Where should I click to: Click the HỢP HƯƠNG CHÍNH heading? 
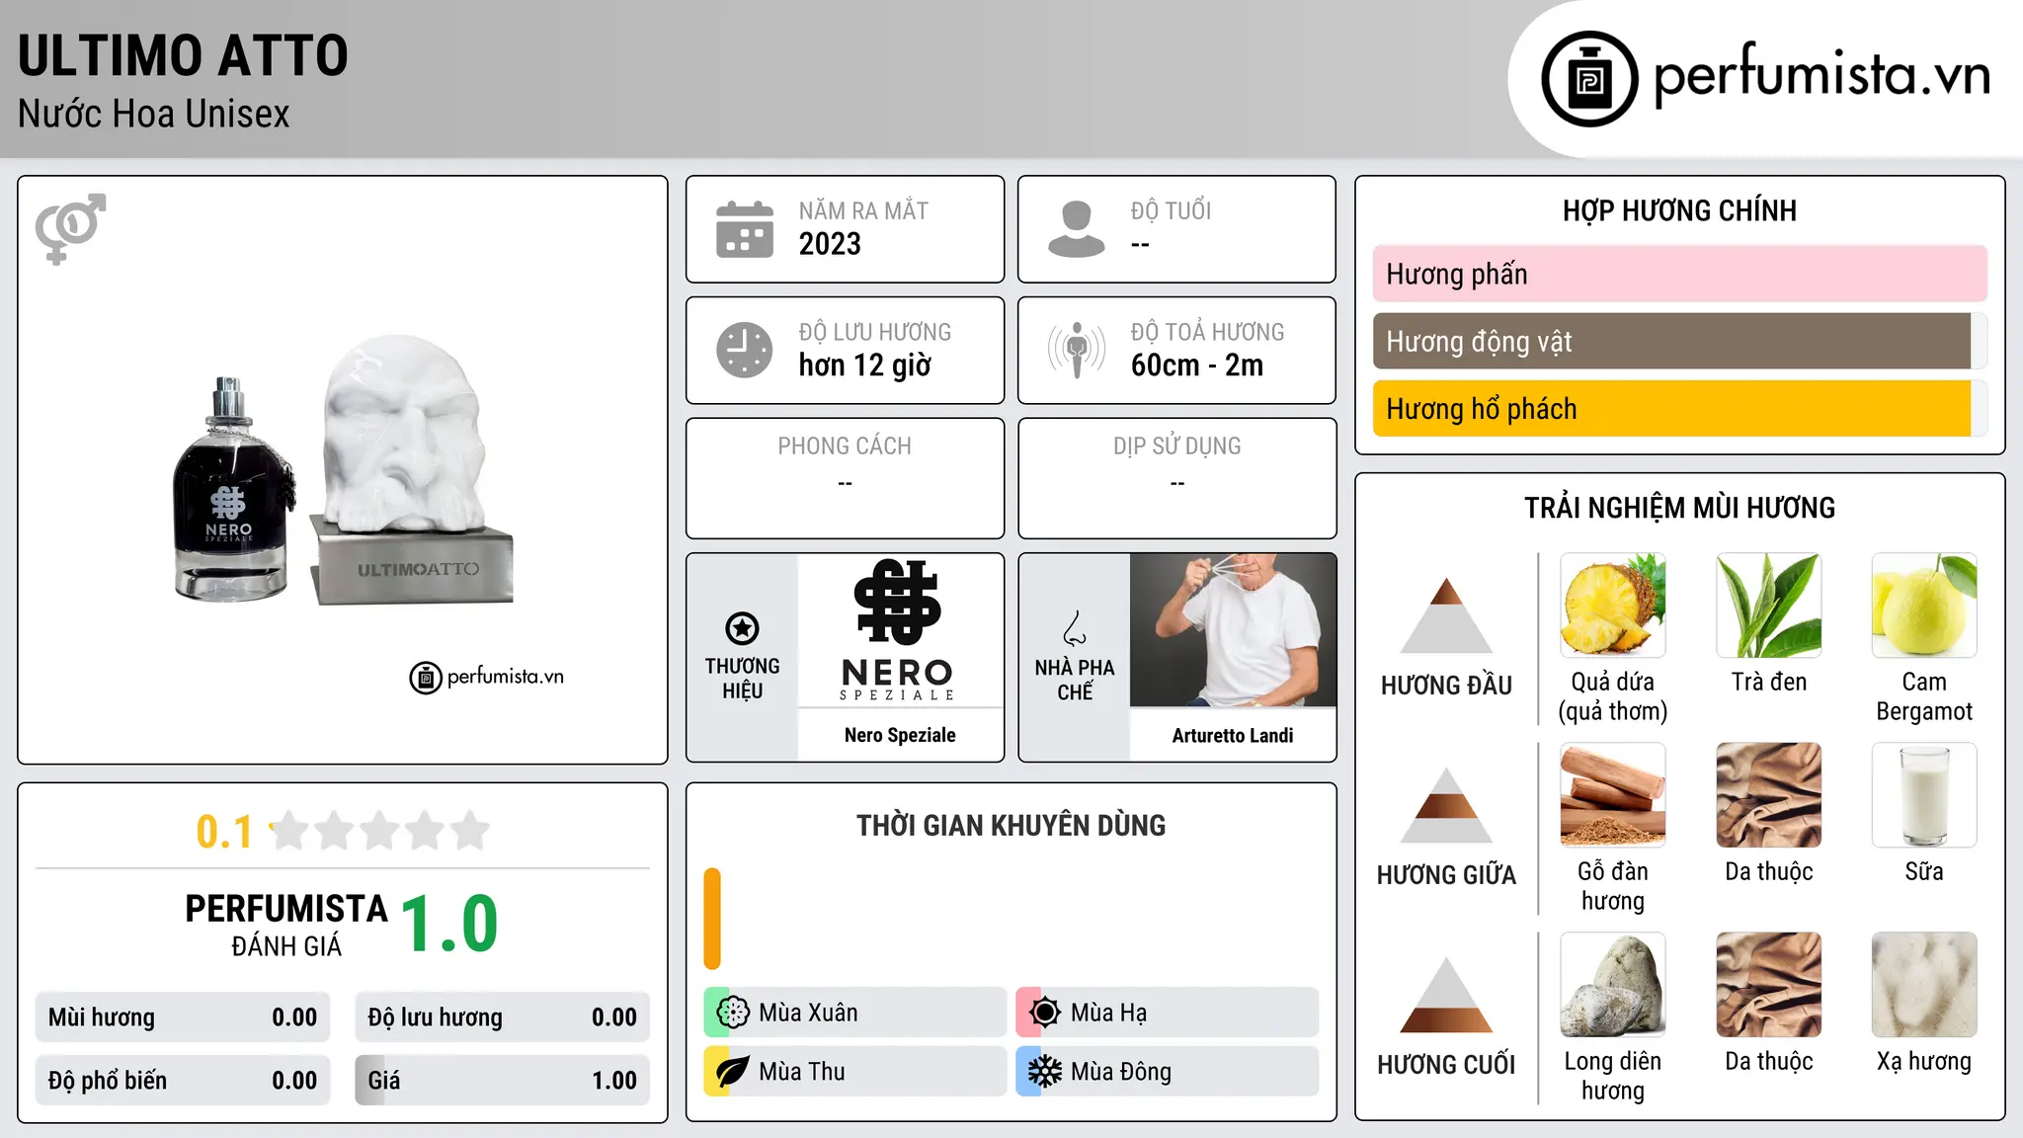pos(1679,210)
